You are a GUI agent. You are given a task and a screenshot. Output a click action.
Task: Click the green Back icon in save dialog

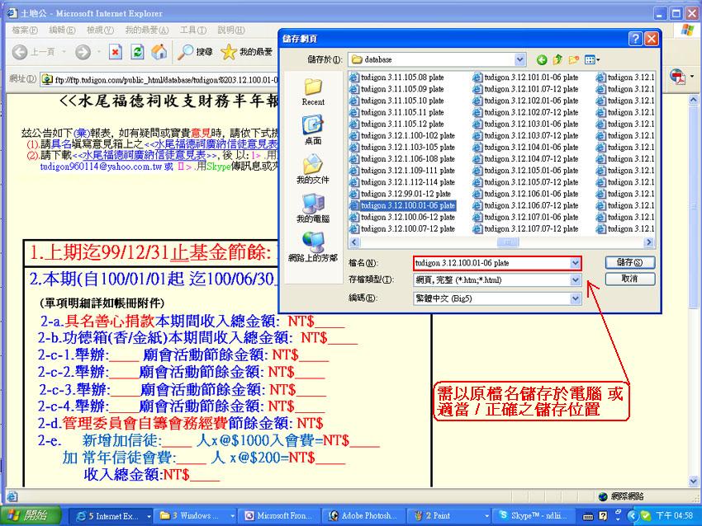(542, 59)
